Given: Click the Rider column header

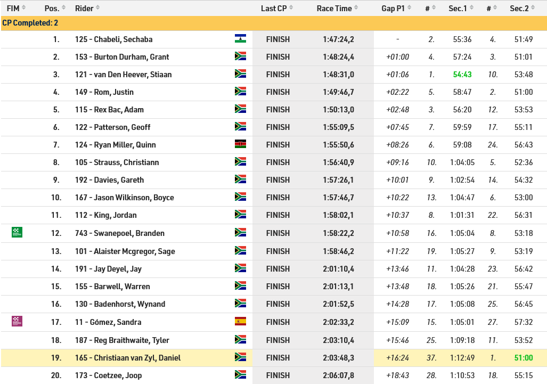Looking at the screenshot, I should pyautogui.click(x=87, y=8).
